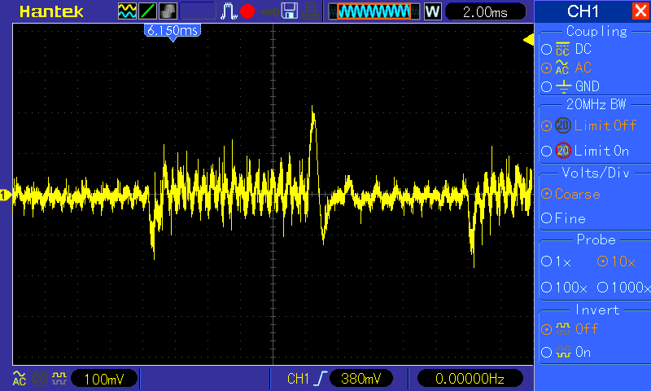Click the CH1 ground level marker
Screen dimensions: 651x391
click(6, 195)
